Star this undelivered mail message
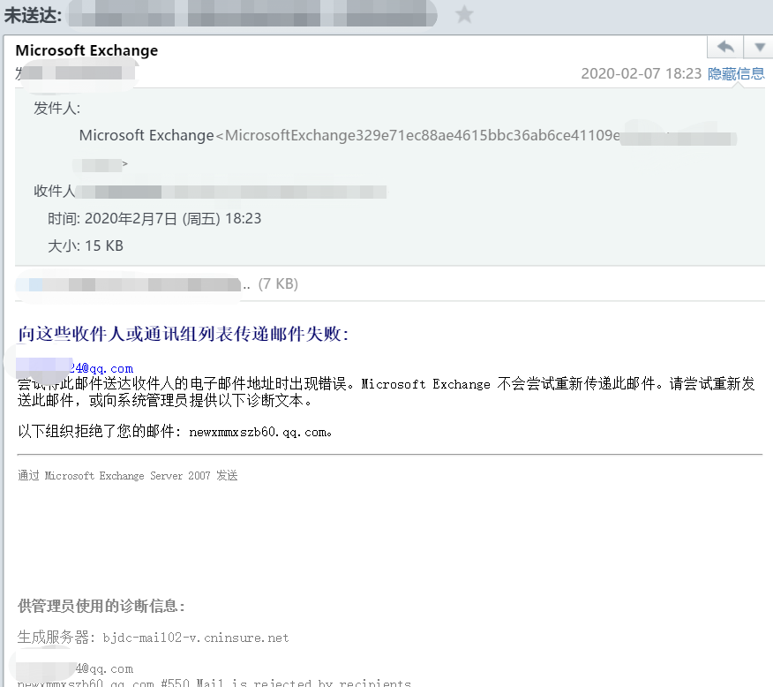773x687 pixels. (464, 14)
